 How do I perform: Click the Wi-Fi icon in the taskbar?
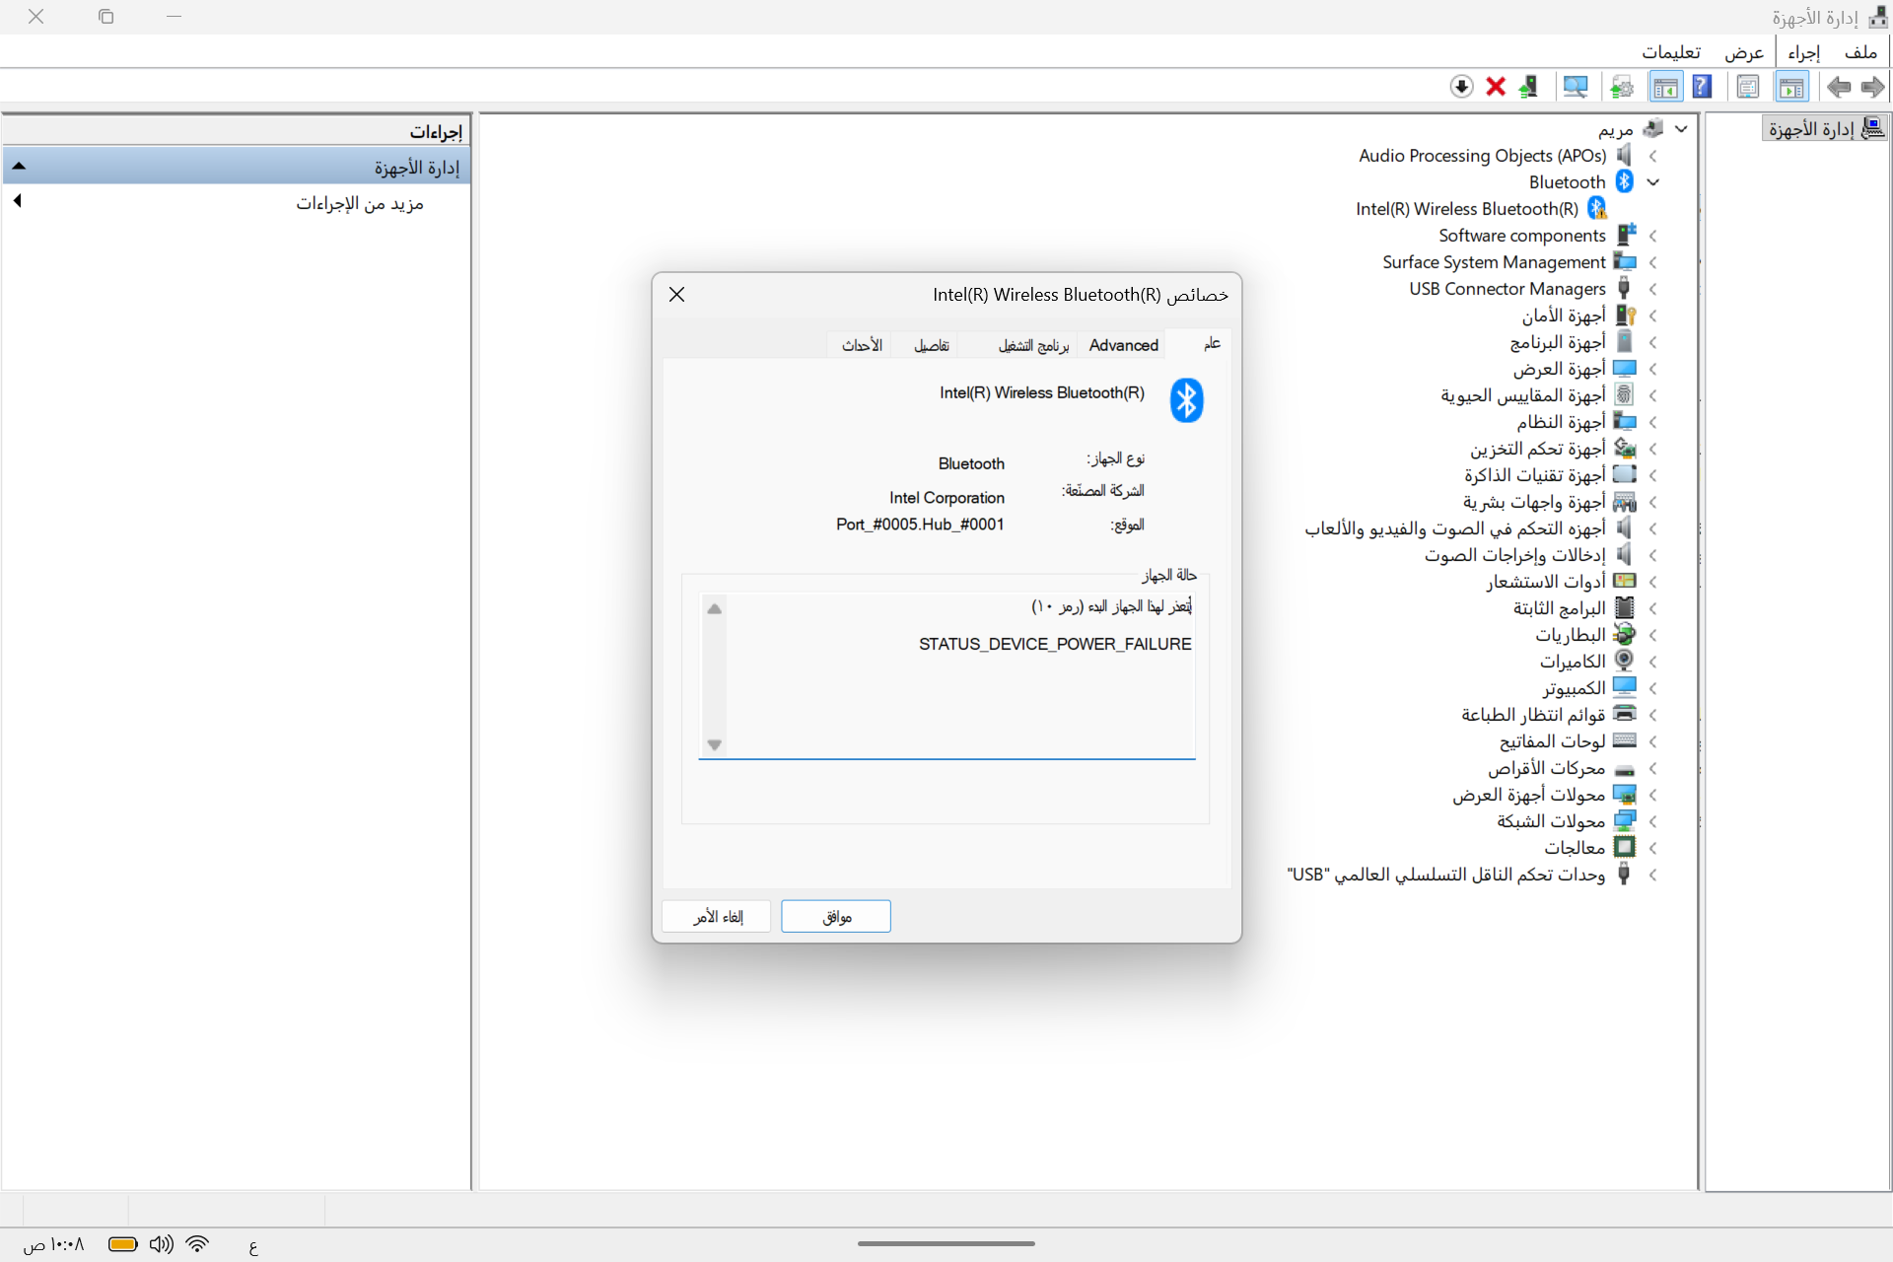198,1244
